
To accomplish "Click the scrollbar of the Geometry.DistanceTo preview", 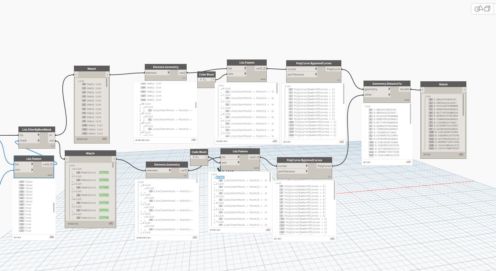I will pos(410,114).
